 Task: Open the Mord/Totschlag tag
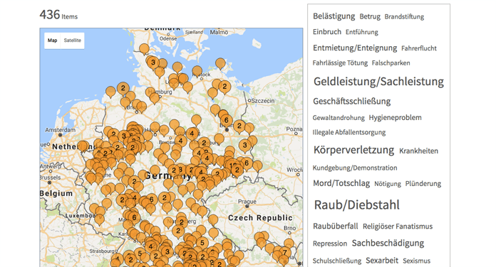tap(341, 183)
